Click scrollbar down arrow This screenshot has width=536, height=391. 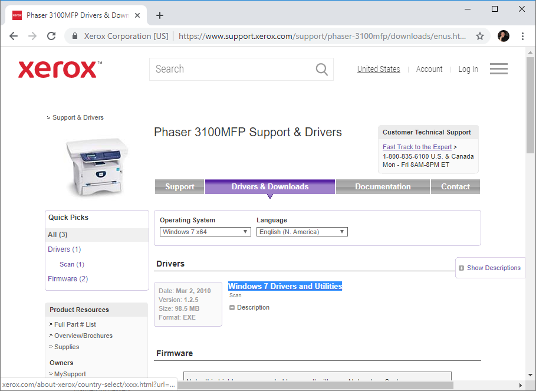pyautogui.click(x=530, y=375)
